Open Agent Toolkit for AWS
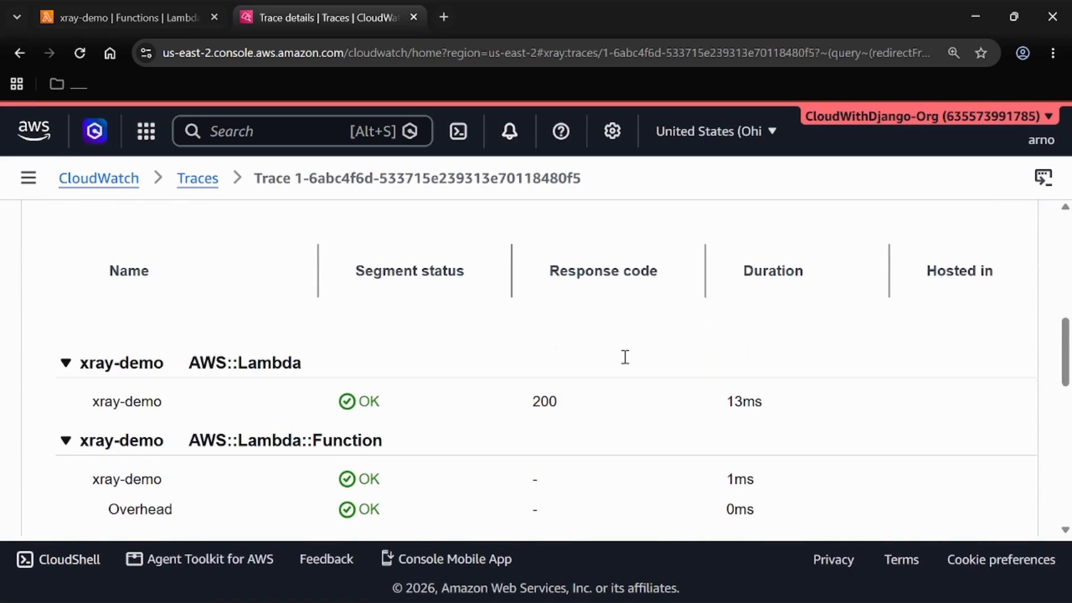This screenshot has width=1072, height=603. (200, 559)
